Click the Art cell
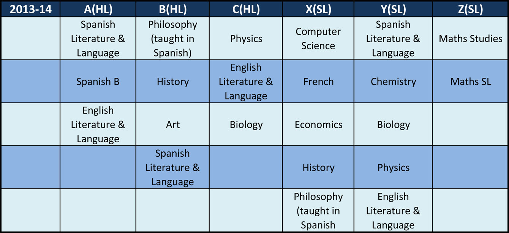509x233 pixels. [172, 124]
